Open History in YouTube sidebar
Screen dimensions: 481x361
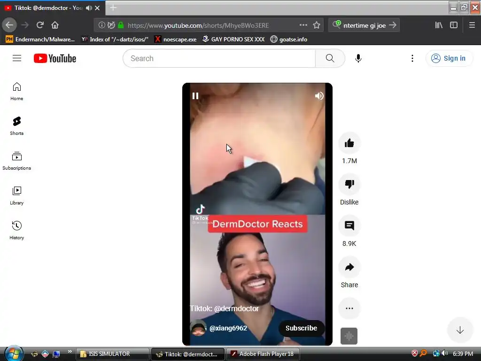tap(16, 230)
